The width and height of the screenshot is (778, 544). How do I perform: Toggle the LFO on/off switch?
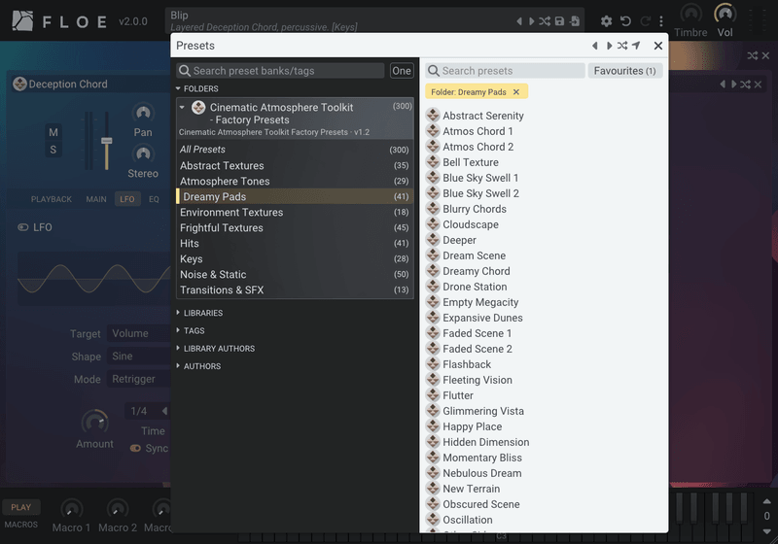22,227
